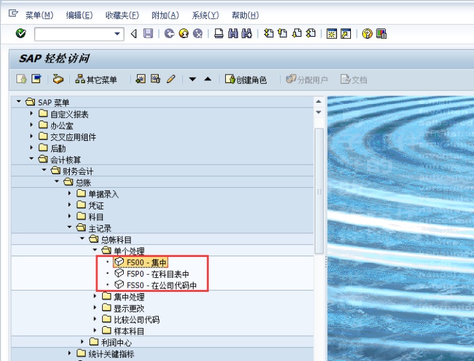Click the Move Favorites Down arrow
Viewport: 474px width, 361px height.
tap(192, 79)
